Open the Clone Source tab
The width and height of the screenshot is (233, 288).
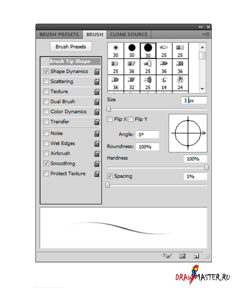[x=129, y=35]
